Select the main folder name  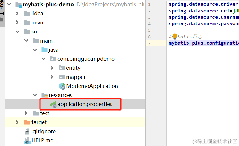(46, 41)
